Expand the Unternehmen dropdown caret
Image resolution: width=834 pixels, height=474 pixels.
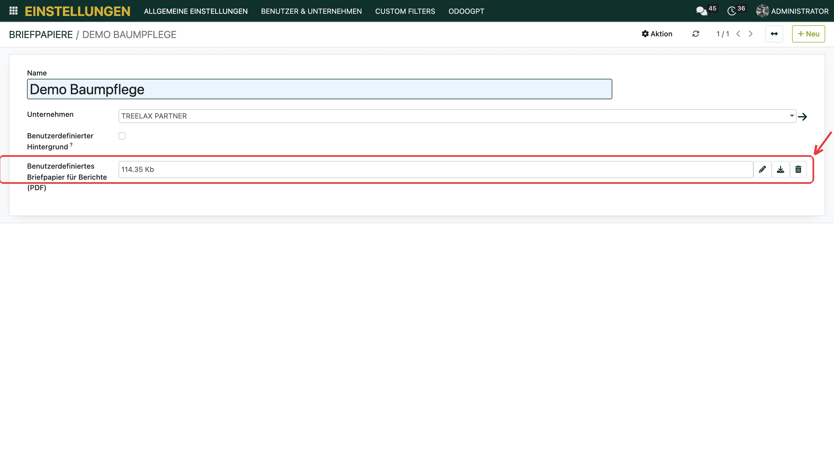click(x=792, y=116)
